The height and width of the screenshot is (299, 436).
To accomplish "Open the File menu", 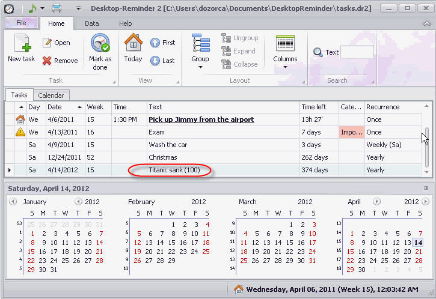I will click(x=22, y=23).
